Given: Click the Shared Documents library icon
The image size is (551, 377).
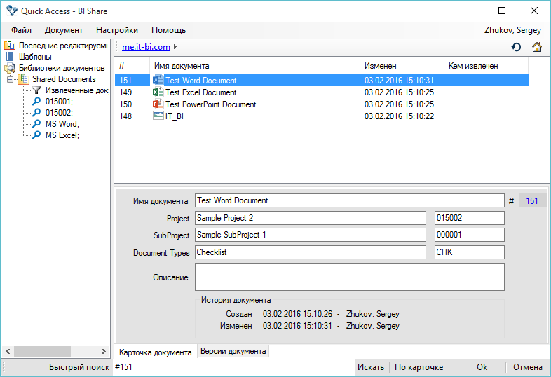Looking at the screenshot, I should 23,79.
